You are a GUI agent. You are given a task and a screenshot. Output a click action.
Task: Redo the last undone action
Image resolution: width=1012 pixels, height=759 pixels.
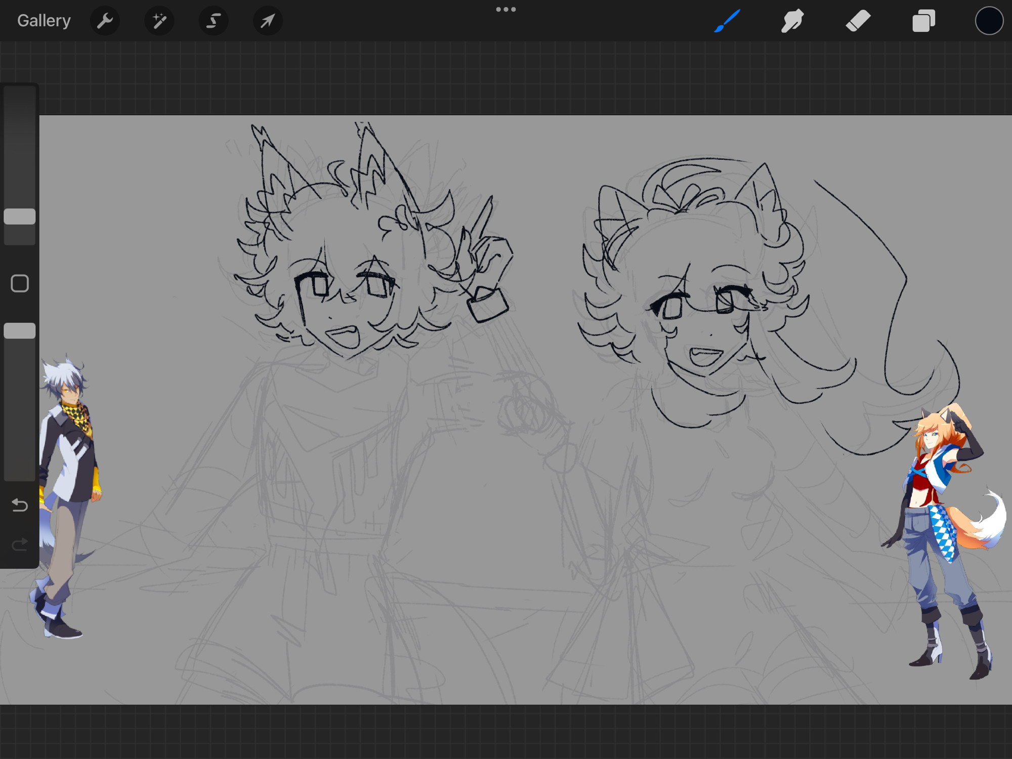point(20,544)
